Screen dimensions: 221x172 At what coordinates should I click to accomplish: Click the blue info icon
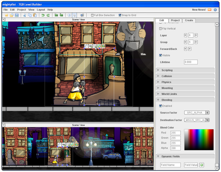[x=215, y=10]
